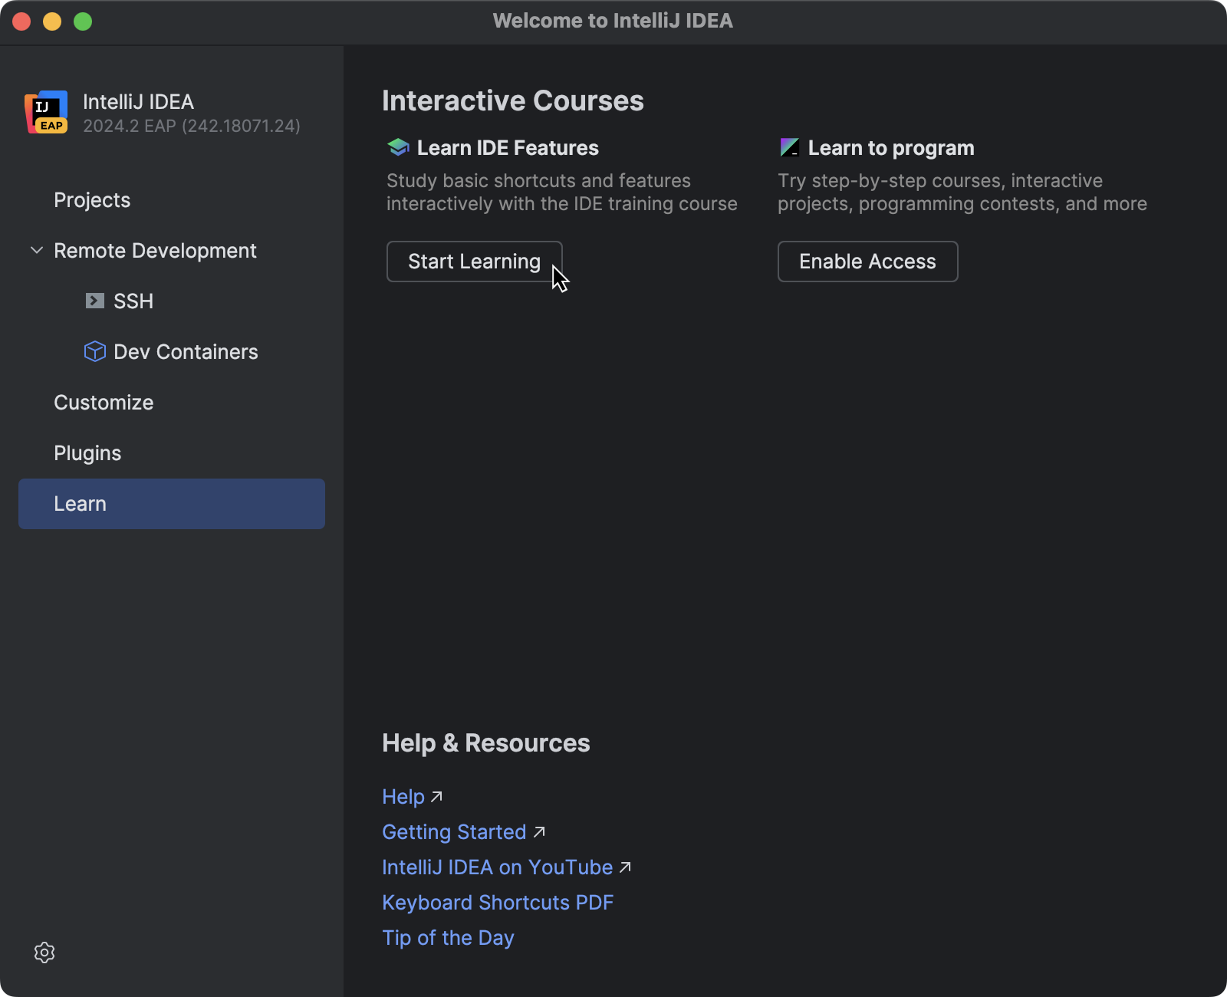The image size is (1227, 997).
Task: Click the highlighted Learn entry
Action: coord(80,503)
